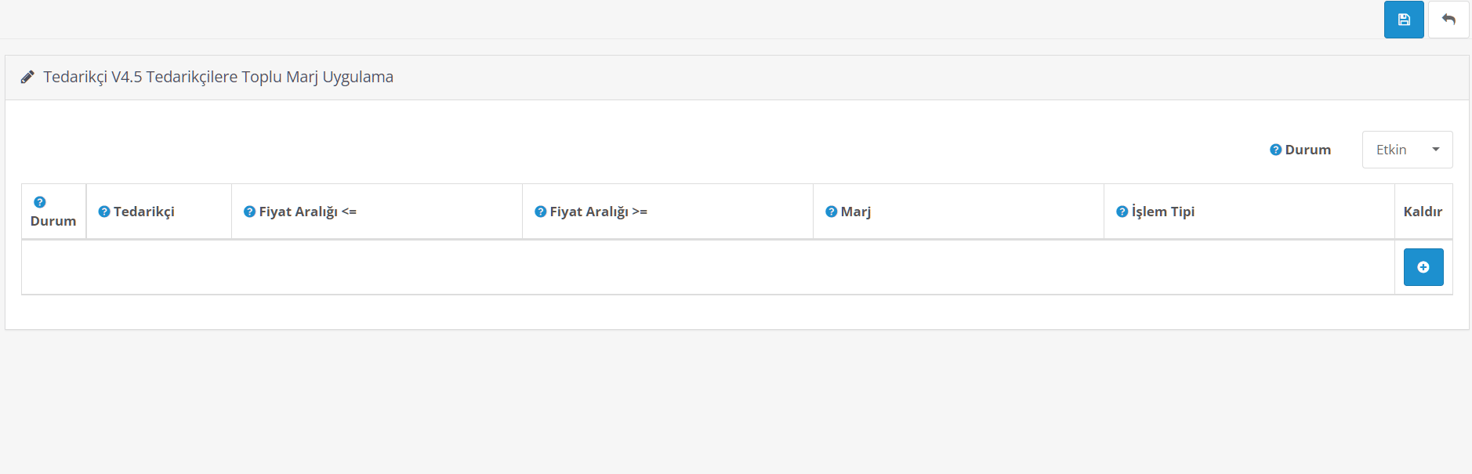Screen dimensions: 1472x474
Task: Click help icon above Durum column header
Action: [x=40, y=202]
